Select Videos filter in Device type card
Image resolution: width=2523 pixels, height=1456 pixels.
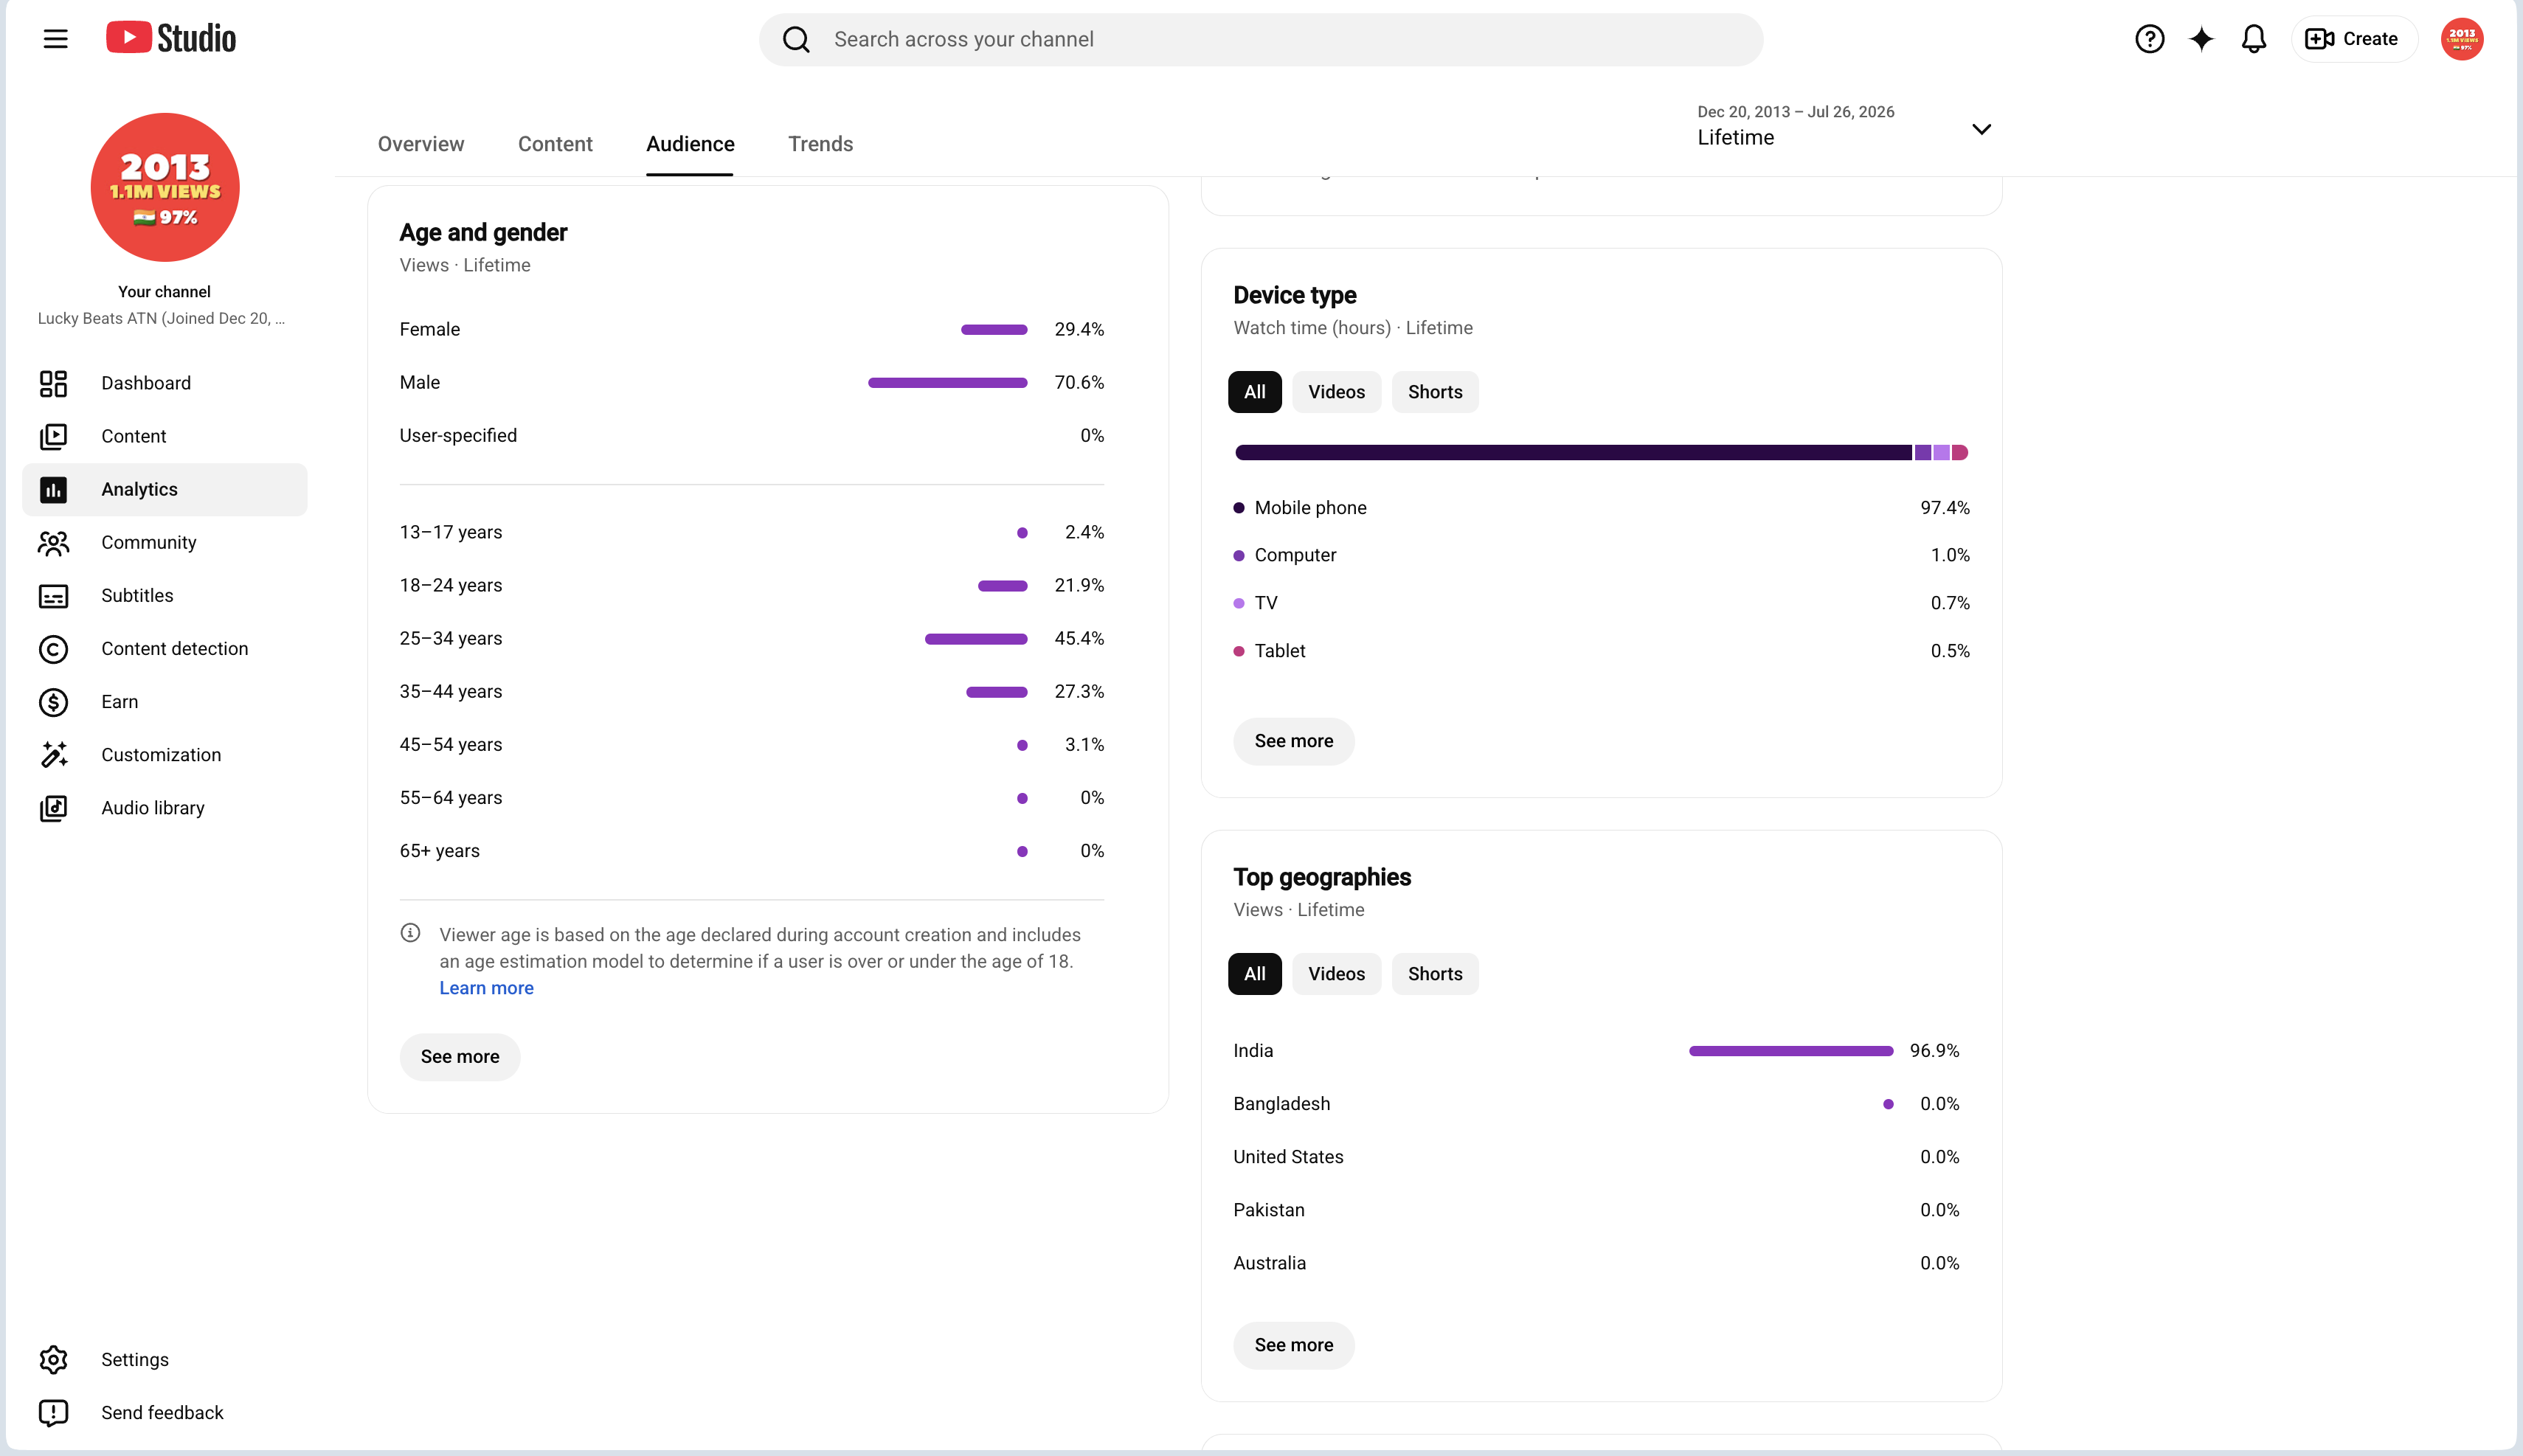point(1336,392)
